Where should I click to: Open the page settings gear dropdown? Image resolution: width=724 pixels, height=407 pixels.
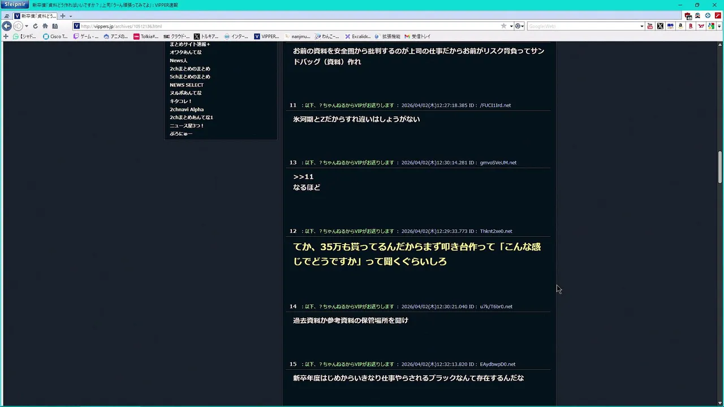[x=518, y=26]
